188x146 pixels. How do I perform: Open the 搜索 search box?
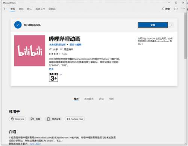pyautogui.click(x=166, y=9)
